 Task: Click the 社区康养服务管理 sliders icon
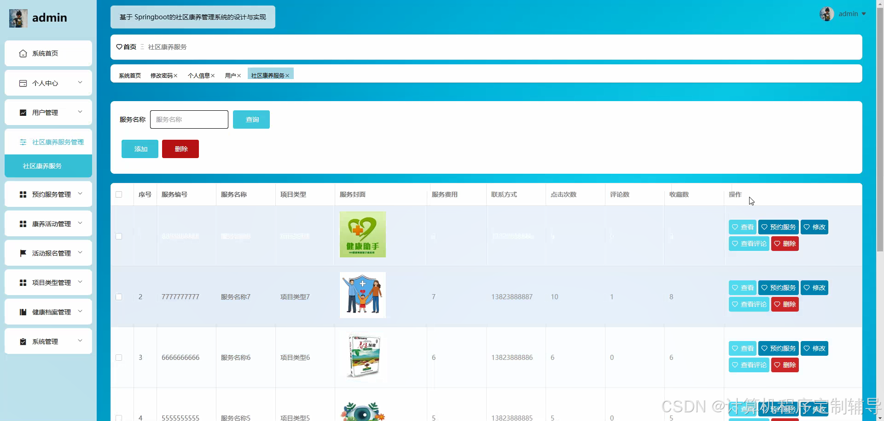point(23,142)
